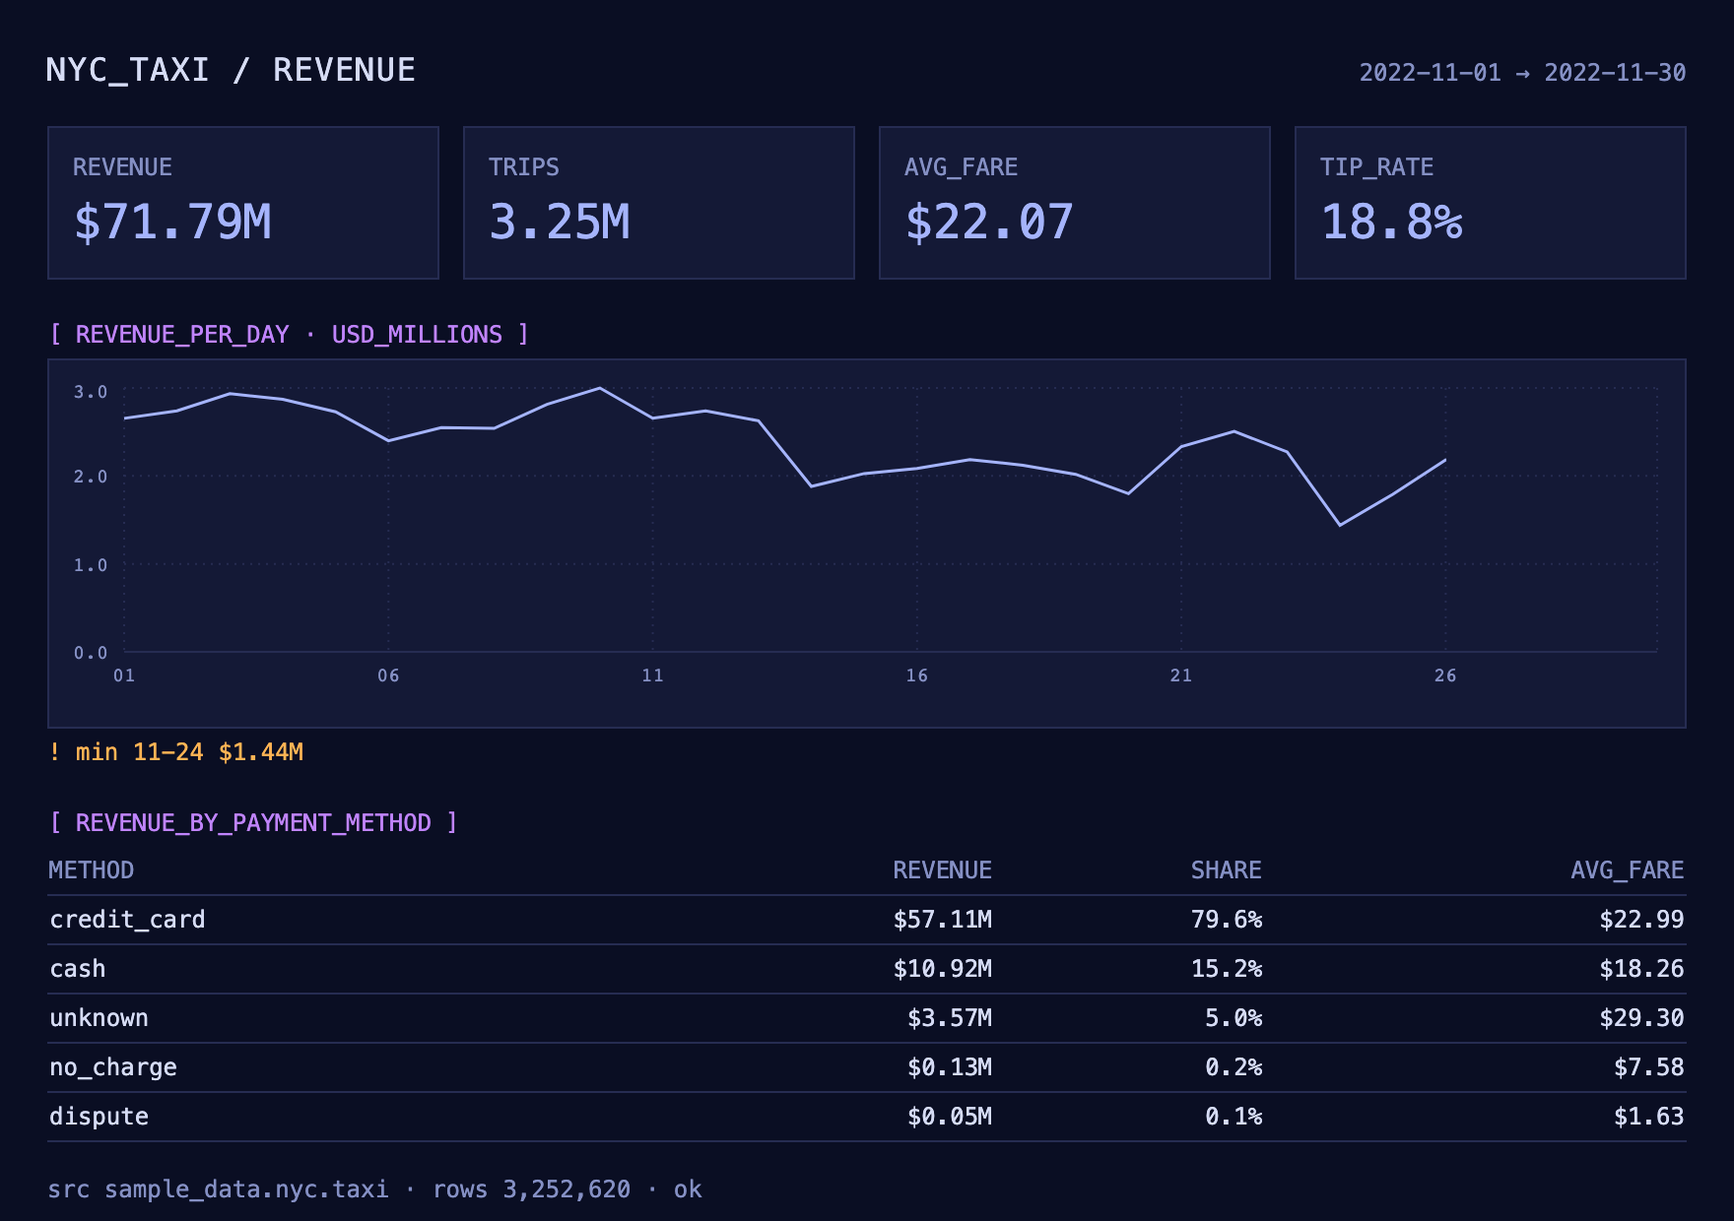The image size is (1734, 1221).
Task: Select the REVENUE_PER_DAY · USD_MILLIONS chart heading
Action: [289, 335]
